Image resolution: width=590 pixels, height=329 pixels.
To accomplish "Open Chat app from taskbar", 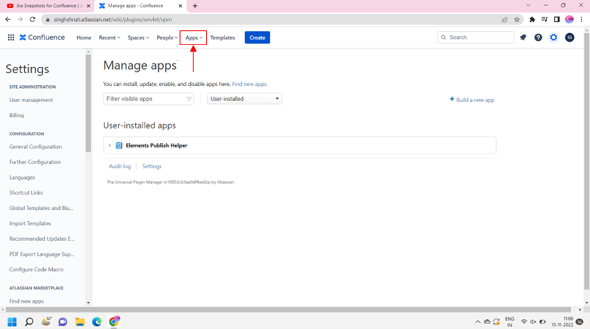I will click(63, 322).
